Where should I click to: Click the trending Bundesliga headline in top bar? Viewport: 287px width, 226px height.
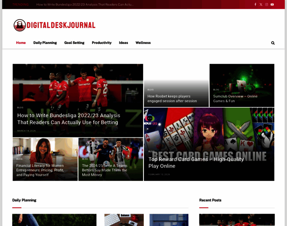click(x=85, y=5)
